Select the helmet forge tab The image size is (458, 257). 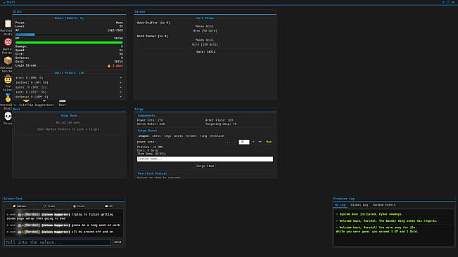(x=191, y=136)
